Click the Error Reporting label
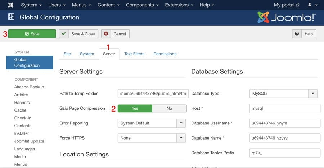 point(74,123)
